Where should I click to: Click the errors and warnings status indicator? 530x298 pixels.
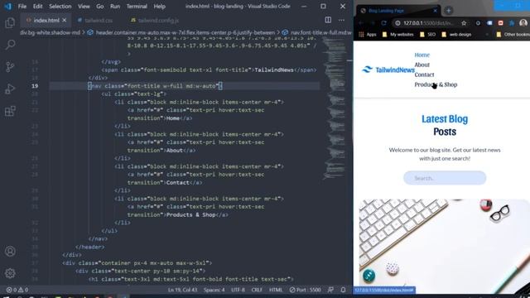coord(17,290)
